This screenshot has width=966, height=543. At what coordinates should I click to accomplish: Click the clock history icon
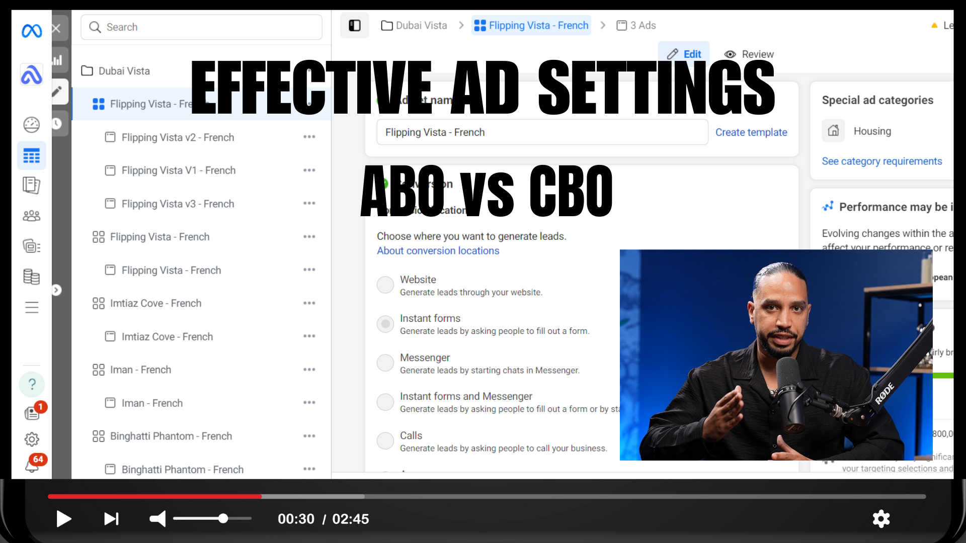point(57,123)
